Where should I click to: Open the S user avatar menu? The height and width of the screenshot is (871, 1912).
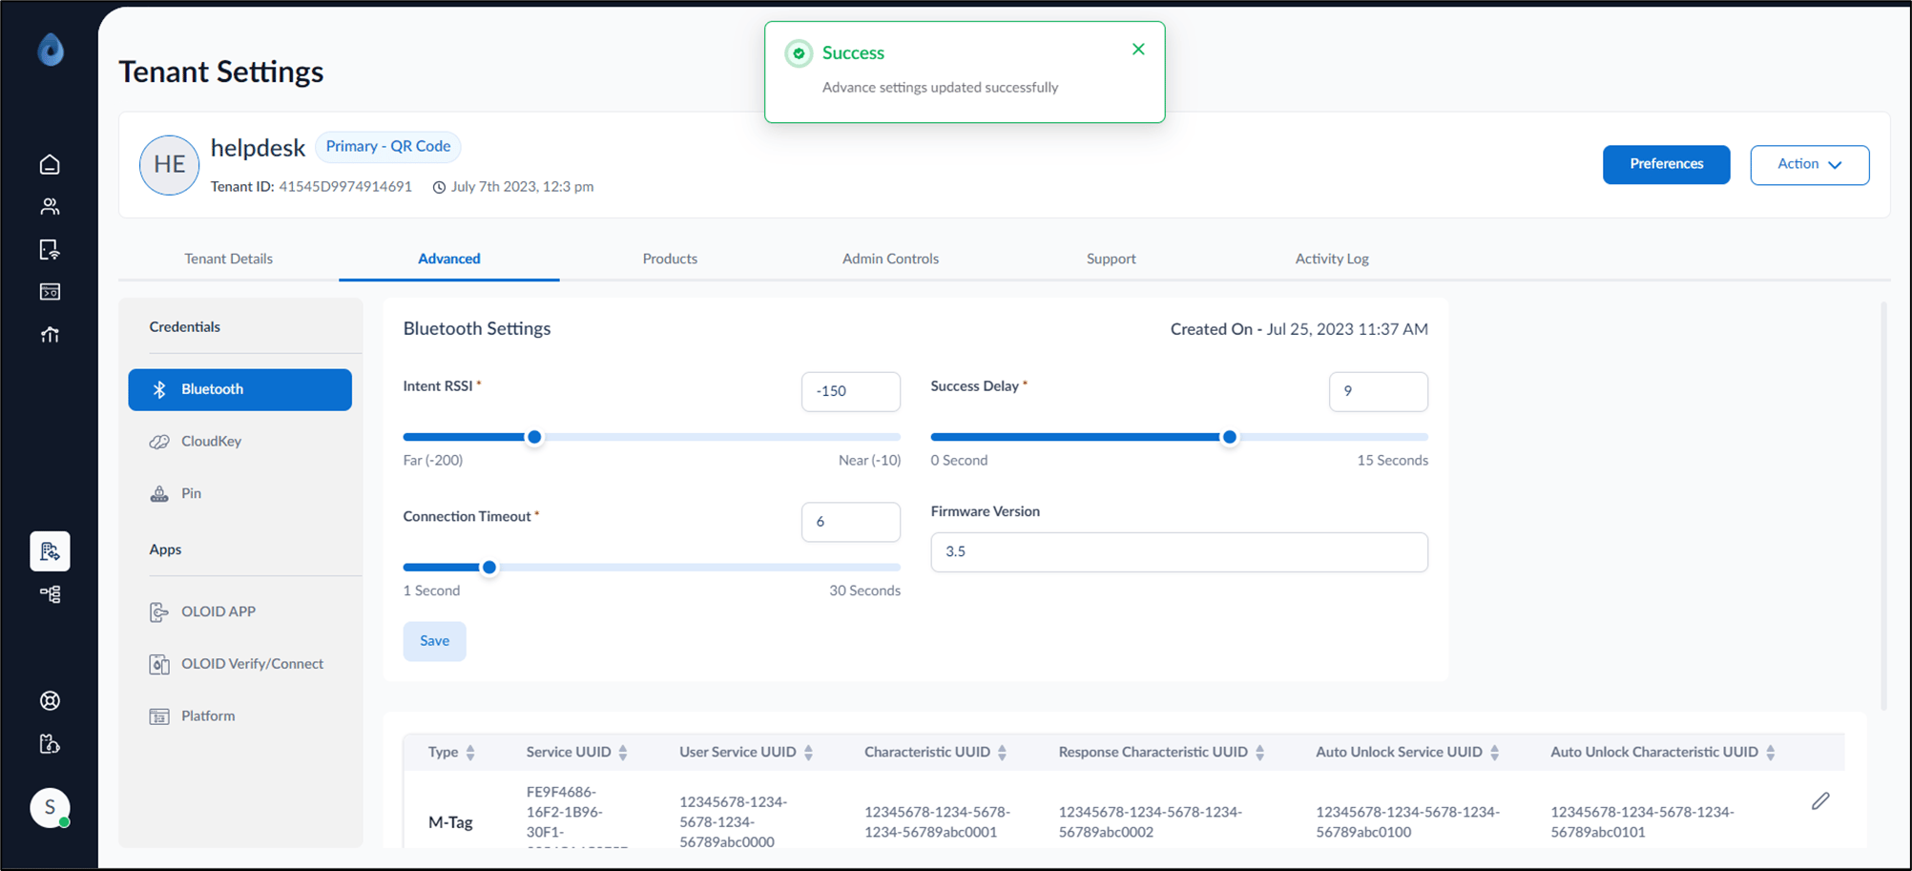(50, 807)
